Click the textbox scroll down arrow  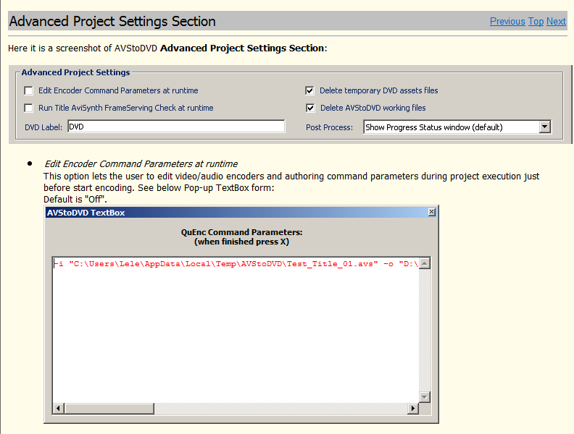tap(424, 396)
